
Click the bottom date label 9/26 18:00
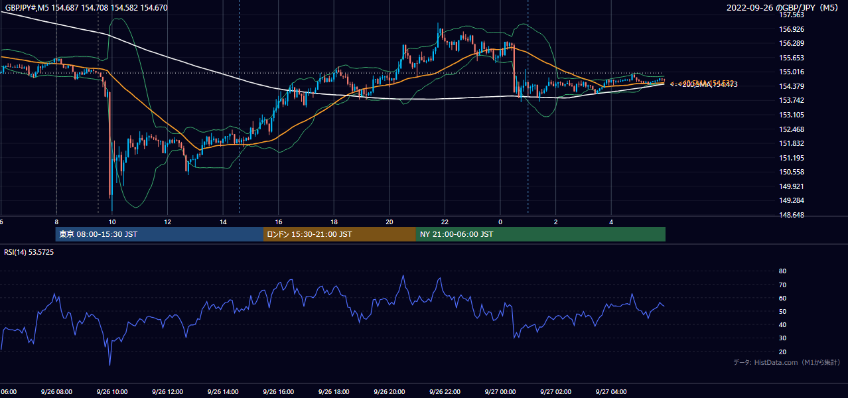[334, 392]
